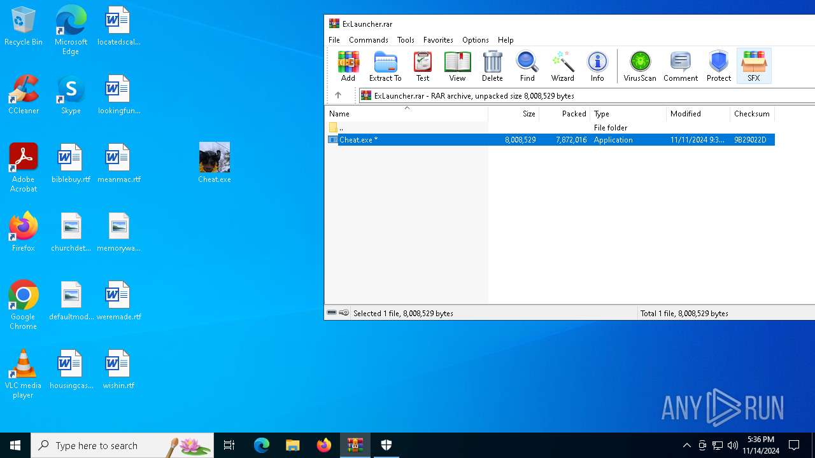Click the checksum value 9B29022D

click(750, 139)
